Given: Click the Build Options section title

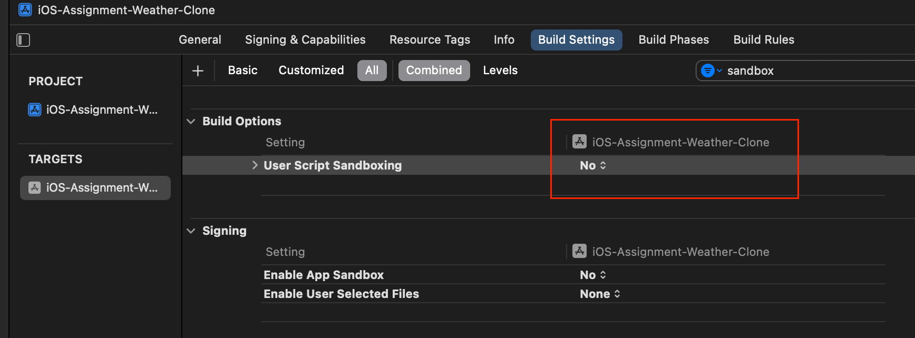Looking at the screenshot, I should click(241, 122).
